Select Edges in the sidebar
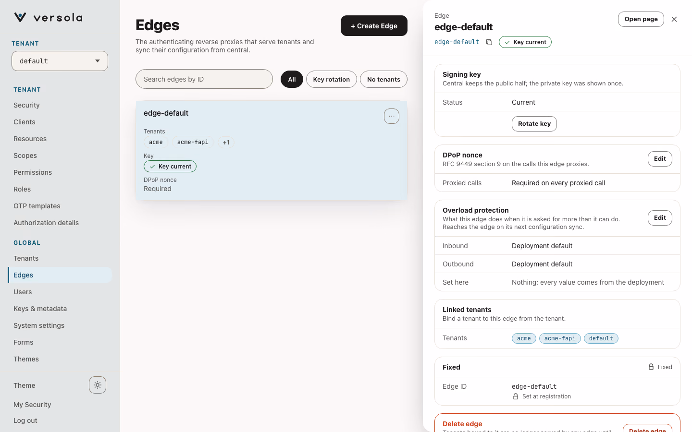Viewport: 692px width, 432px height. point(60,275)
